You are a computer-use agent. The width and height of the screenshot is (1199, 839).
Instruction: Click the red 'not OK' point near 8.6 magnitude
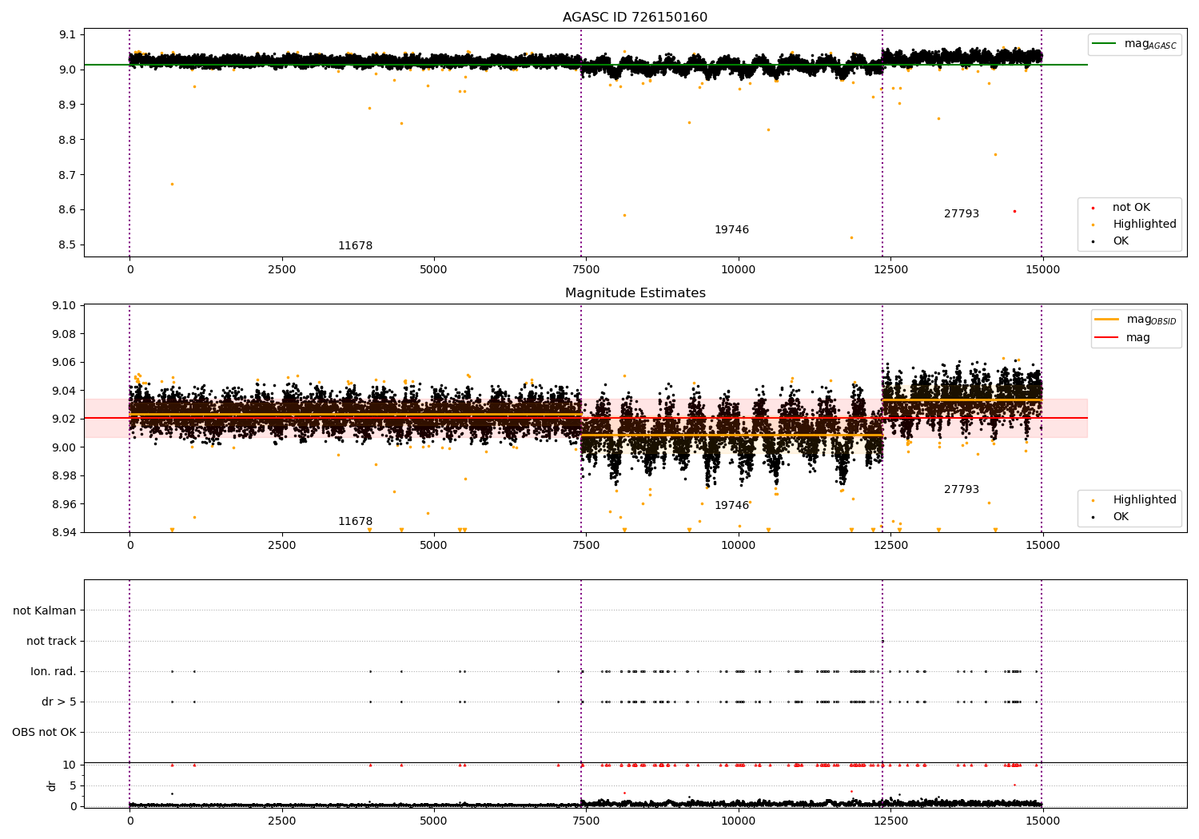click(x=1014, y=211)
